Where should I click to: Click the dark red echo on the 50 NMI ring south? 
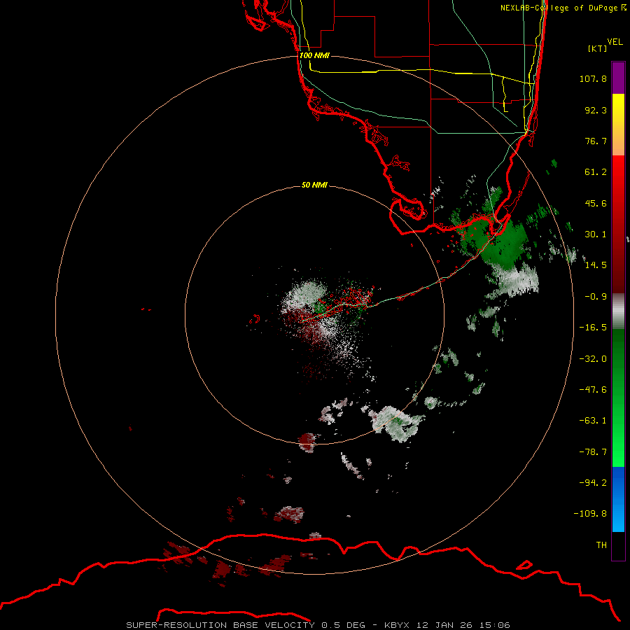click(307, 442)
